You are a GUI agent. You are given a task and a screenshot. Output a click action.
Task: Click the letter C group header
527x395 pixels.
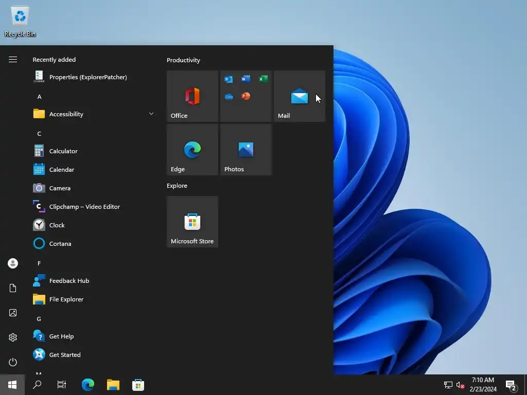coord(39,134)
